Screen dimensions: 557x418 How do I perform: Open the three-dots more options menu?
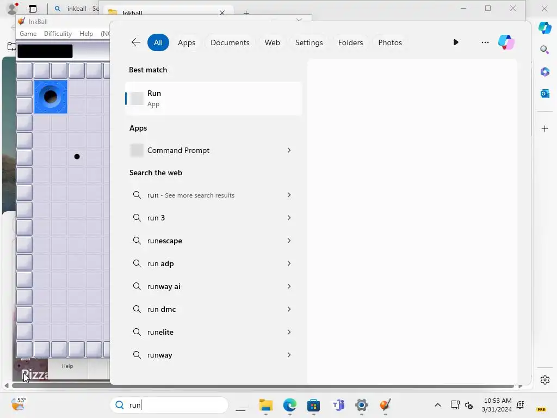pyautogui.click(x=485, y=42)
